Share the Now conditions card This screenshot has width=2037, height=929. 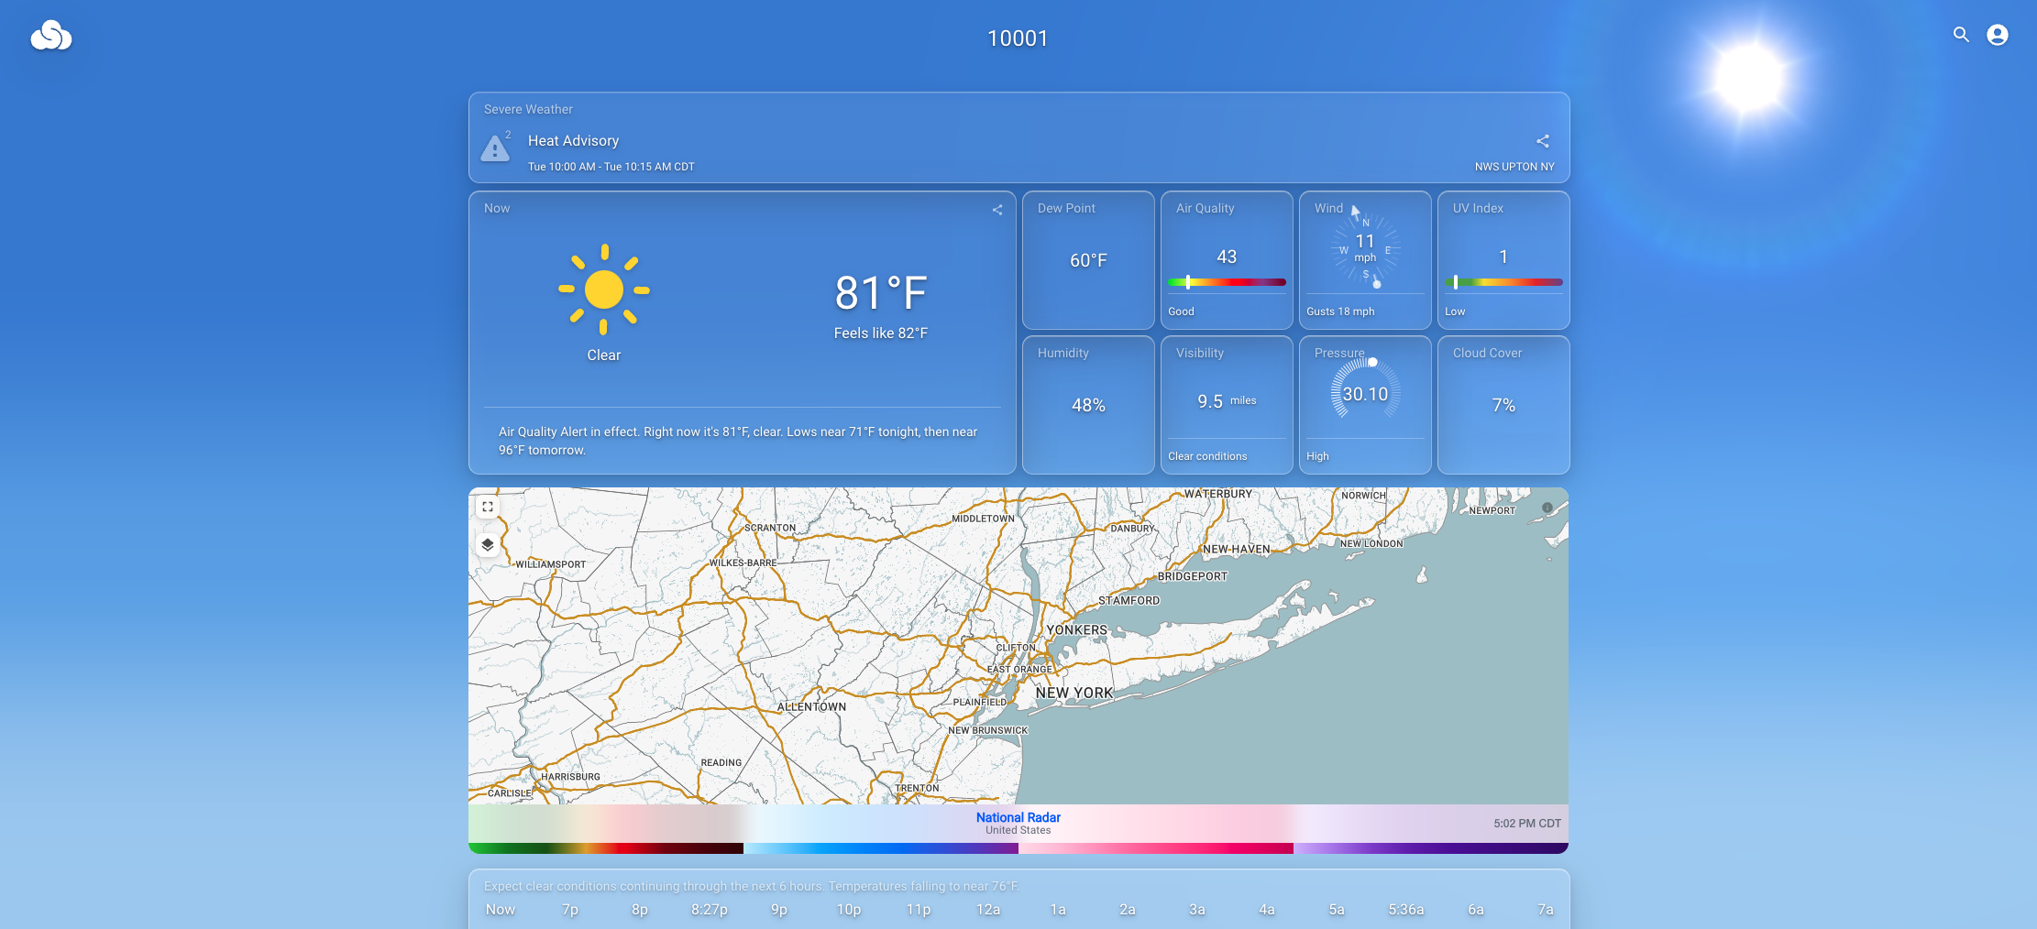(997, 210)
